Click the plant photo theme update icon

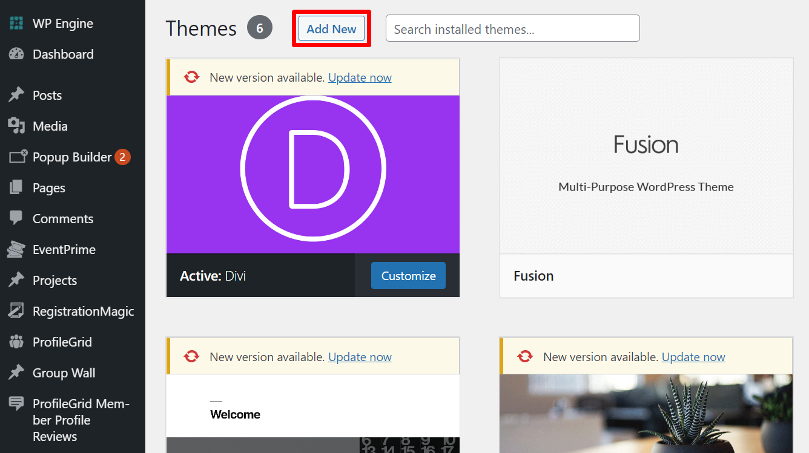click(x=525, y=357)
